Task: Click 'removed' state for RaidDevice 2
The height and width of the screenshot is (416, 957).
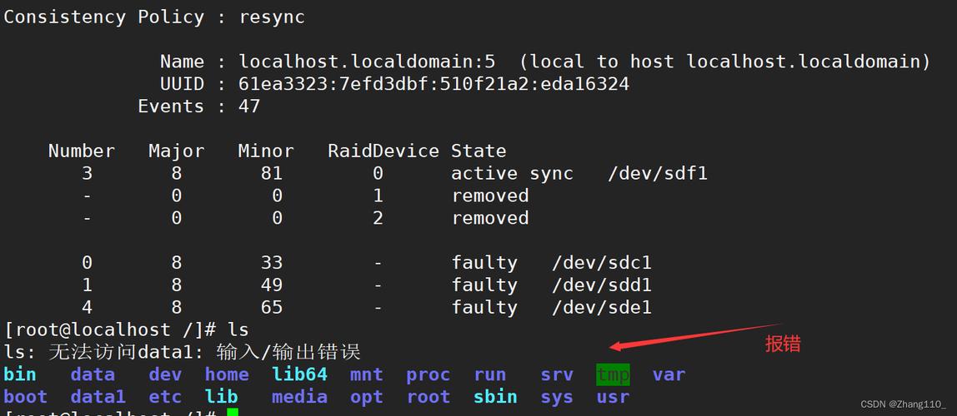Action: click(x=490, y=218)
